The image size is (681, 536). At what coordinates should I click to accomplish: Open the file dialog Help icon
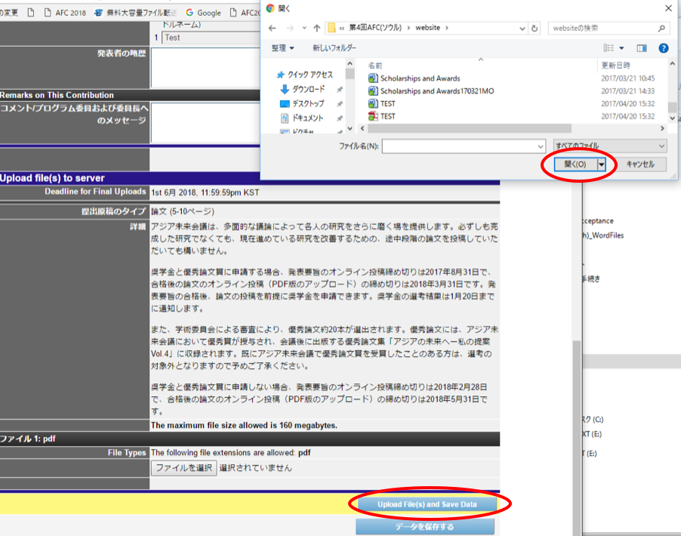point(664,48)
